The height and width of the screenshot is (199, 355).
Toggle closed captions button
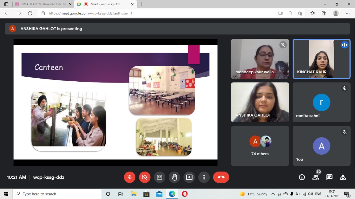tap(159, 177)
